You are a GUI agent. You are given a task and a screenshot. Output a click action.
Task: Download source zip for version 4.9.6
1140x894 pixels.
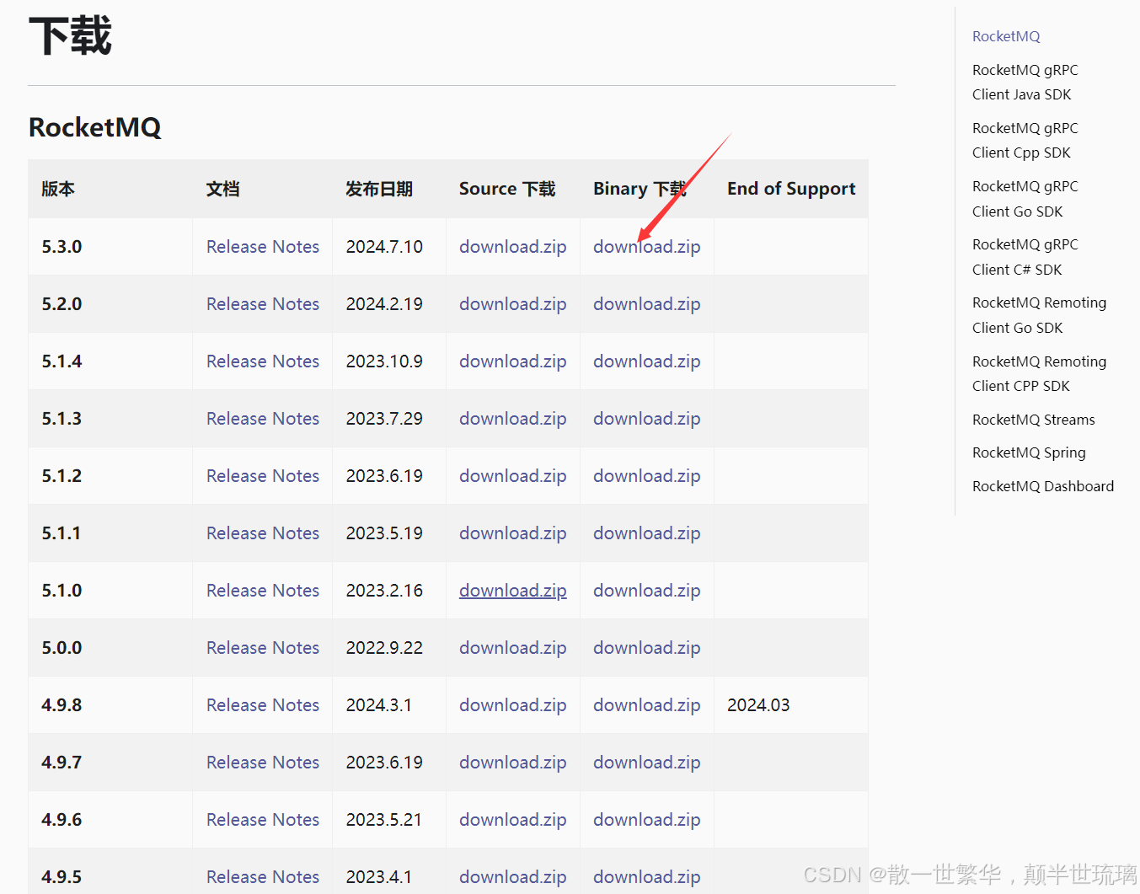512,820
